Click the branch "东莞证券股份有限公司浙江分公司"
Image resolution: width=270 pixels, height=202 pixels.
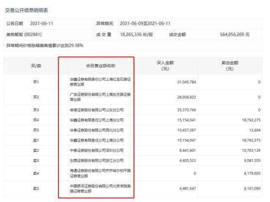click(97, 161)
